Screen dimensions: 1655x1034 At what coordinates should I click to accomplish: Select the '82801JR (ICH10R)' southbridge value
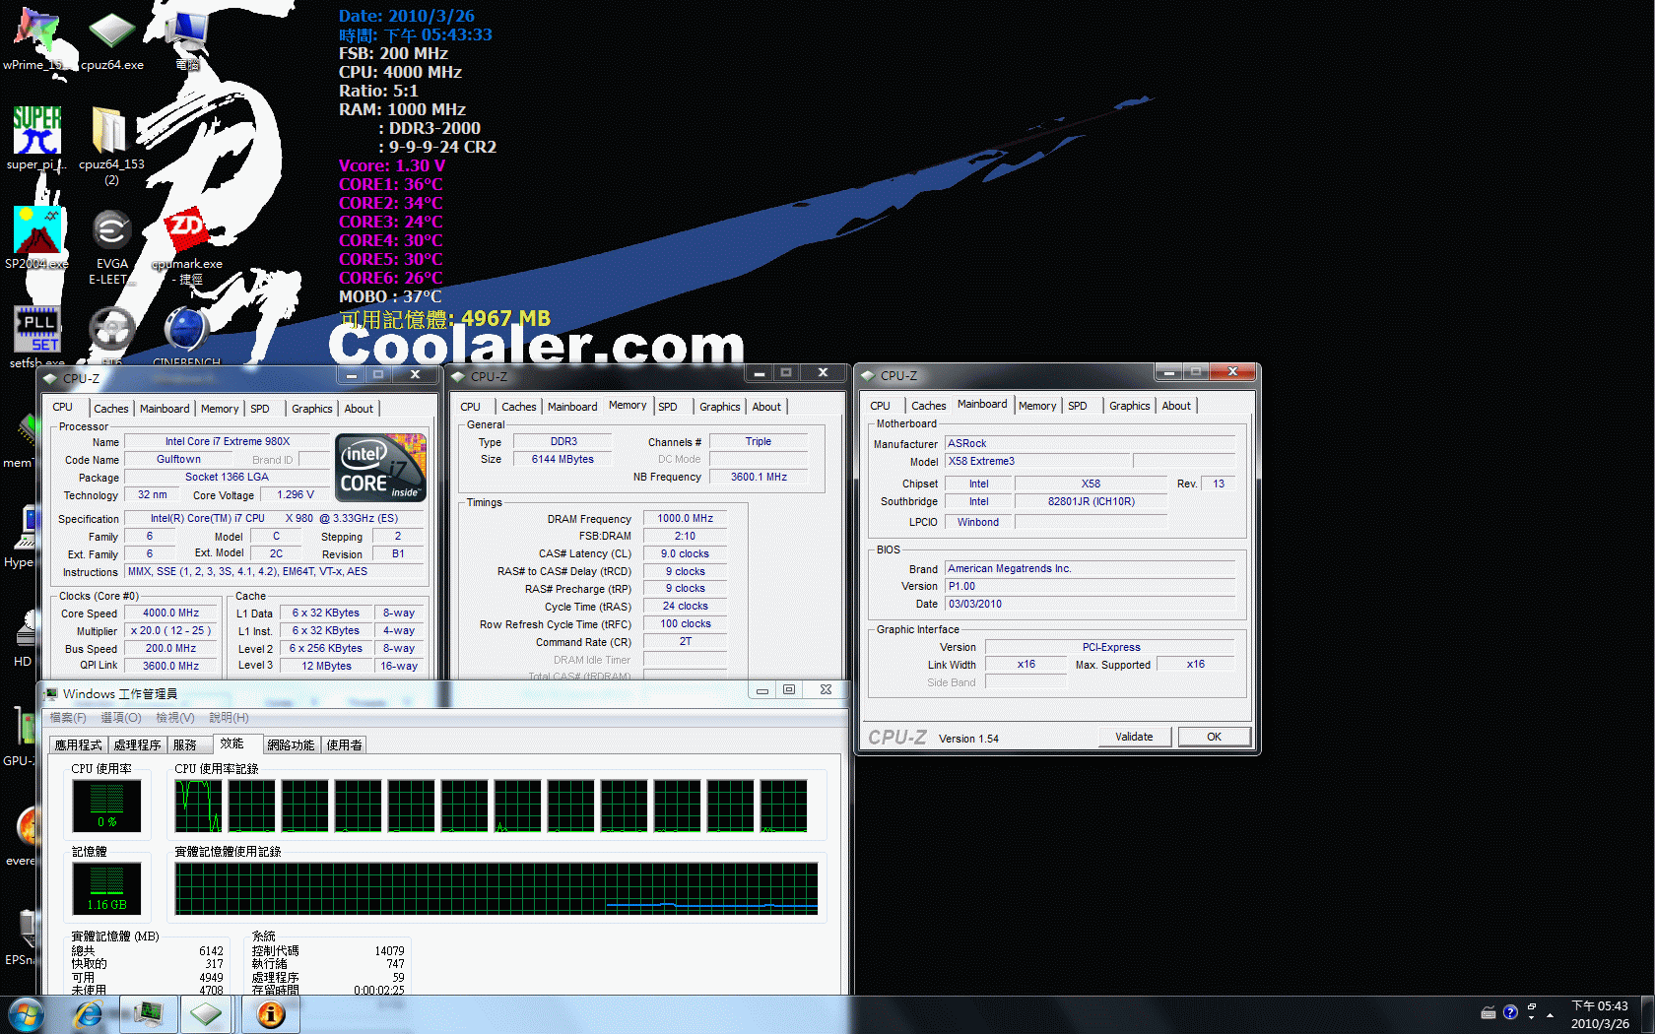(1092, 502)
